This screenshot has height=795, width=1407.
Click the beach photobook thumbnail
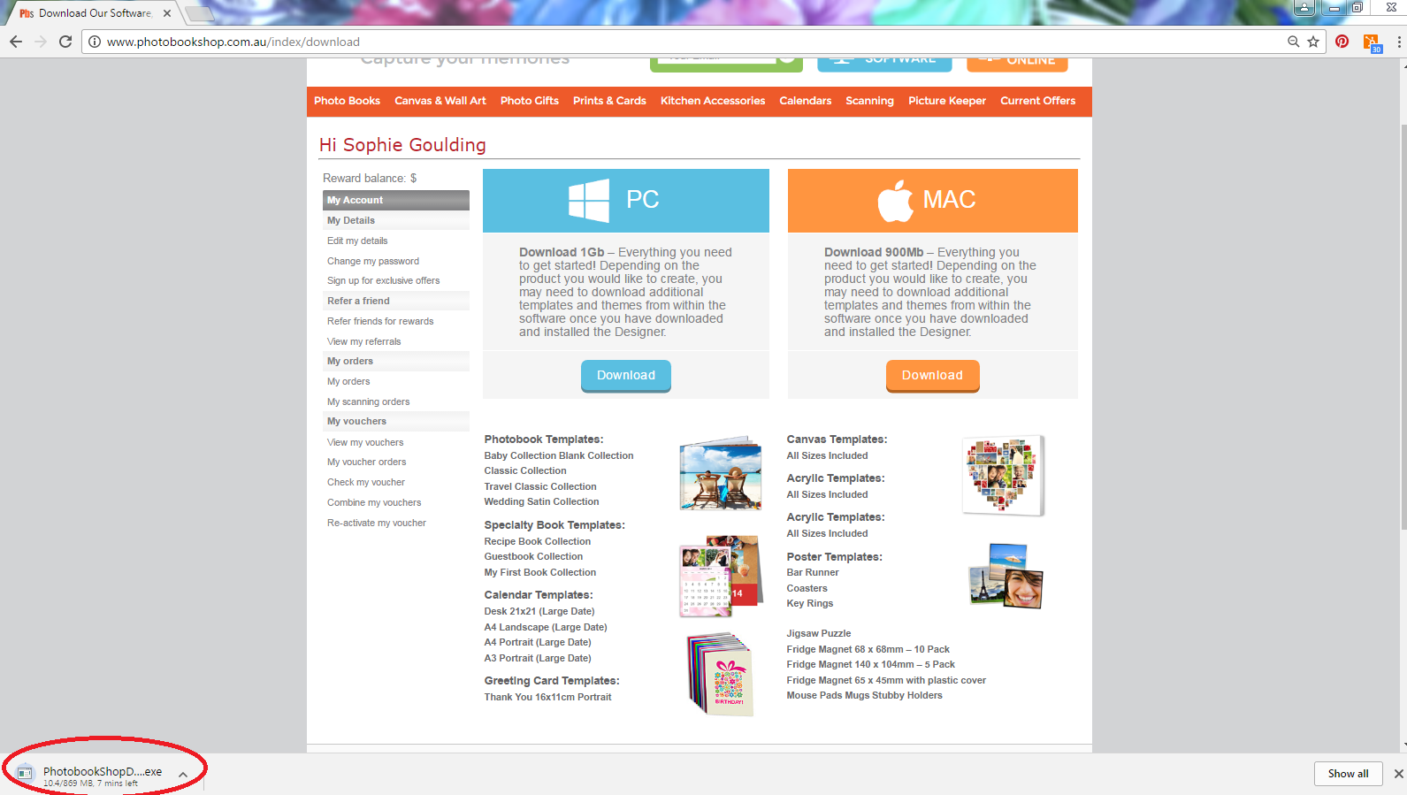coord(720,473)
